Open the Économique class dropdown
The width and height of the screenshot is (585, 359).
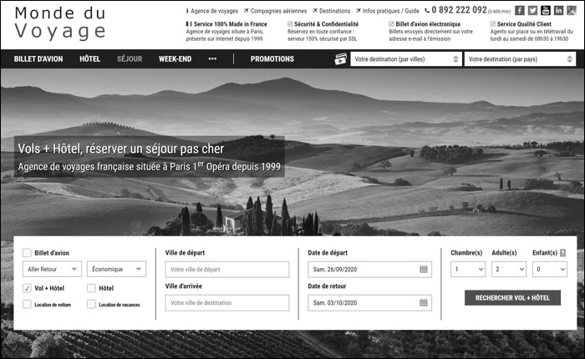point(116,269)
